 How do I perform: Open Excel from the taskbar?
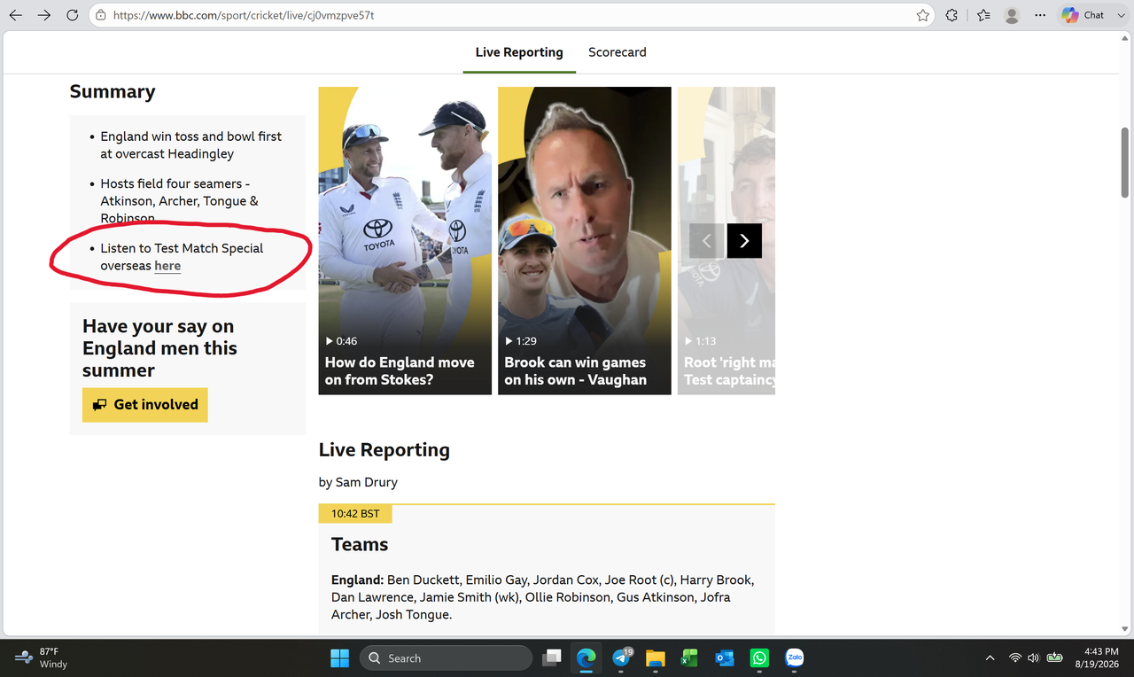point(690,658)
